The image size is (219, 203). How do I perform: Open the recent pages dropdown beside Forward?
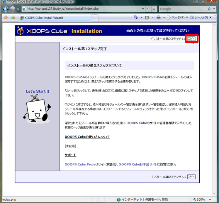(x=18, y=9)
